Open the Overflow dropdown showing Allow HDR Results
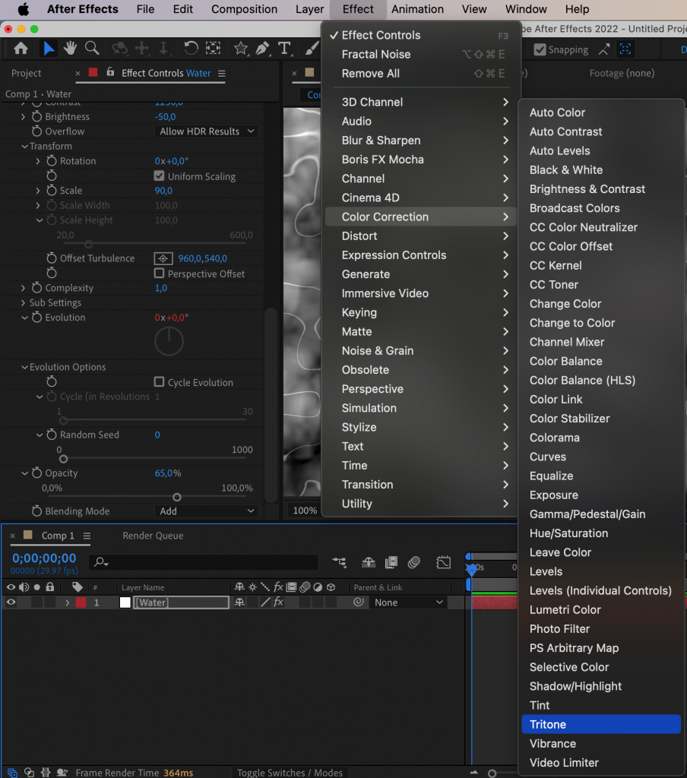Viewport: 687px width, 778px height. click(206, 131)
